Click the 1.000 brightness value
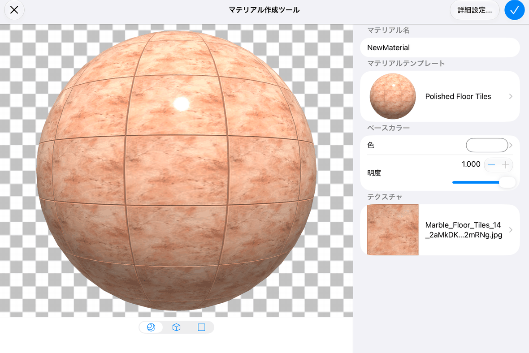The image size is (529, 353). tap(471, 164)
